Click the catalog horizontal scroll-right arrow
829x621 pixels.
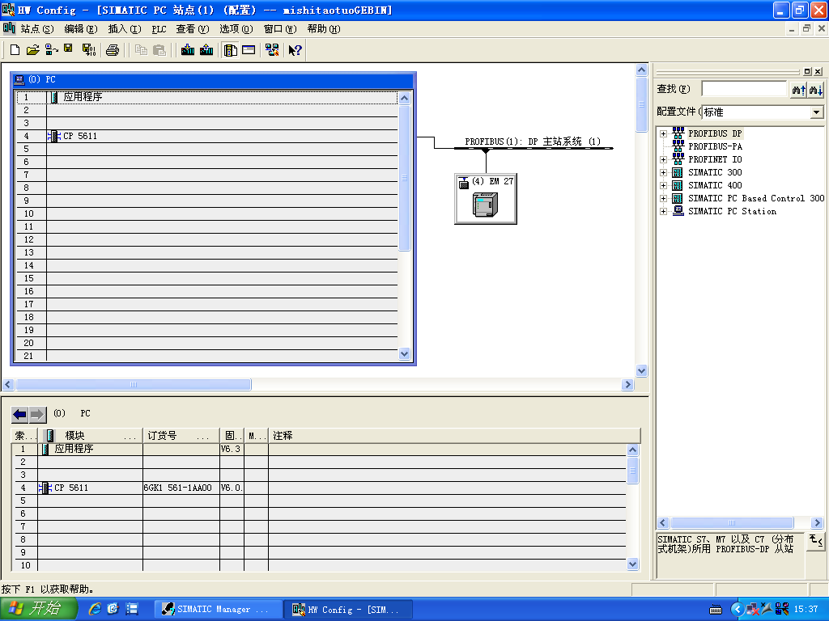(x=818, y=523)
